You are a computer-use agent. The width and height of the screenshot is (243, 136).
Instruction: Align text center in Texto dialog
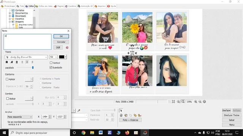pyautogui.click(x=27, y=62)
